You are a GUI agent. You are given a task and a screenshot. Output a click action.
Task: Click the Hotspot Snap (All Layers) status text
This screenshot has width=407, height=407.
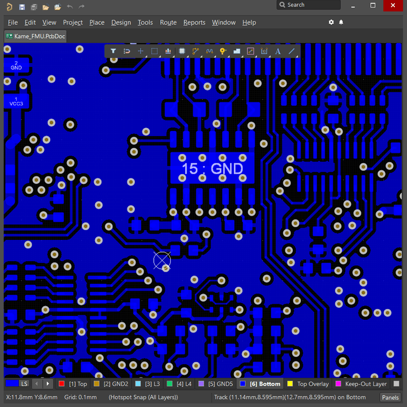(x=144, y=397)
